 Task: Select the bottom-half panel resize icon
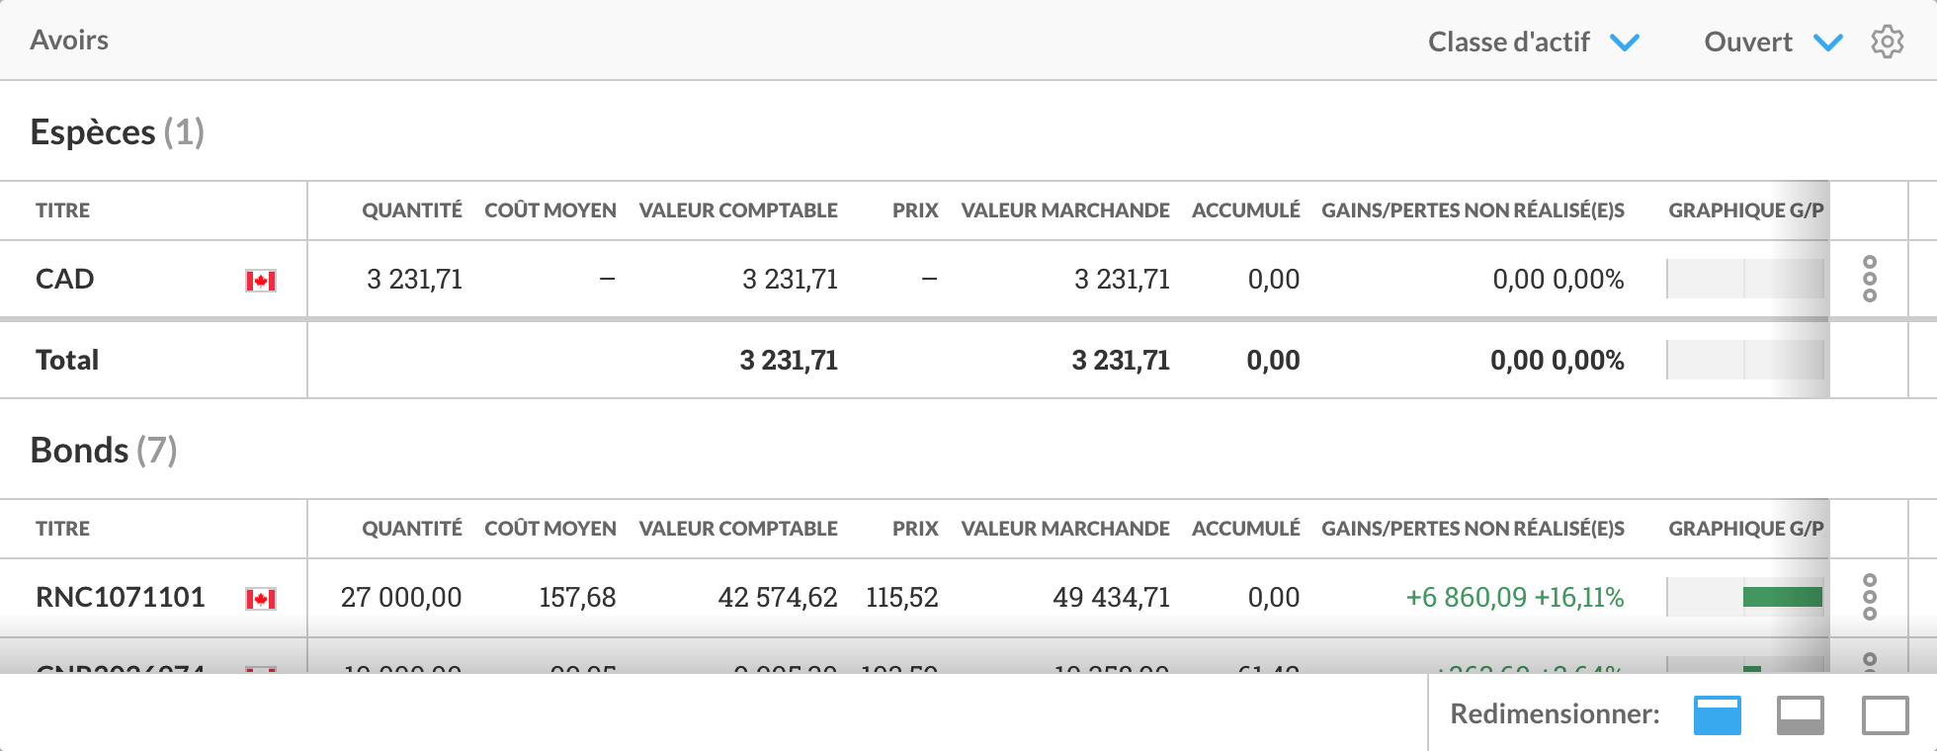click(x=1800, y=714)
